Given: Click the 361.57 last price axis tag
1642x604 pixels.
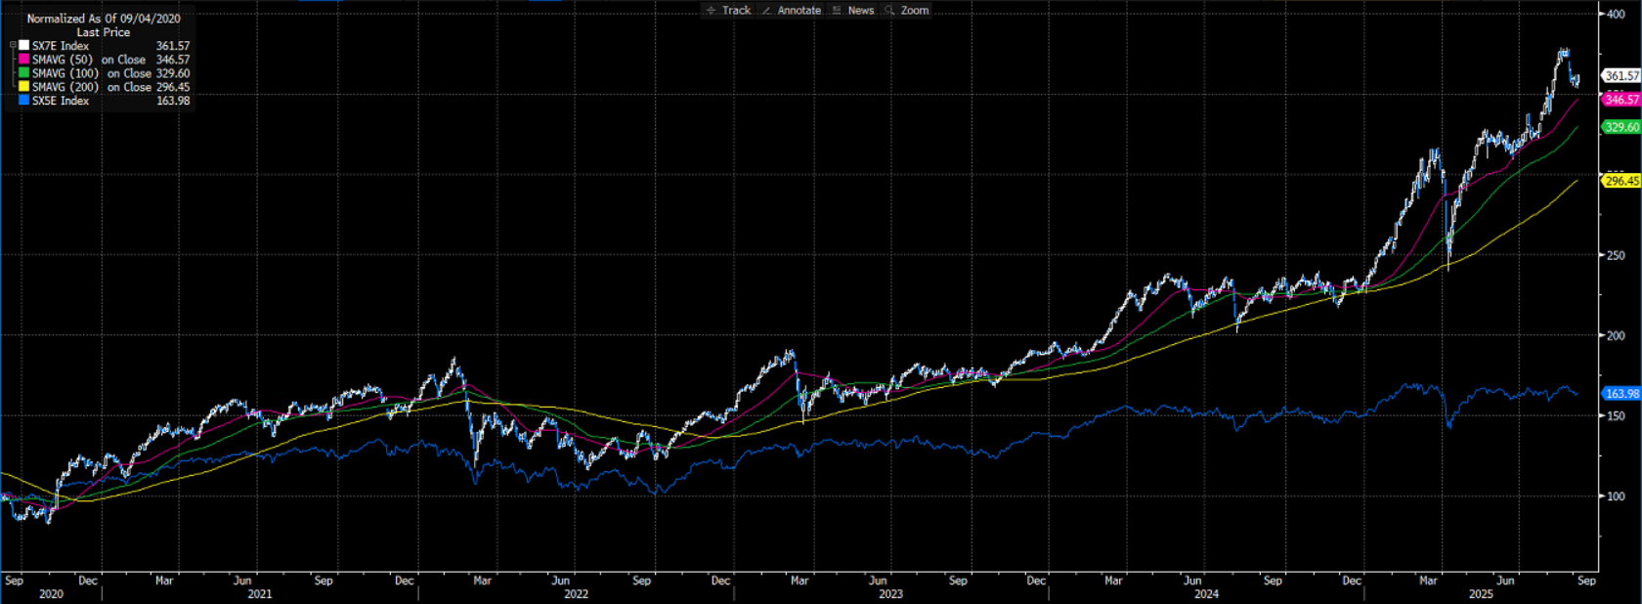Looking at the screenshot, I should 1621,75.
